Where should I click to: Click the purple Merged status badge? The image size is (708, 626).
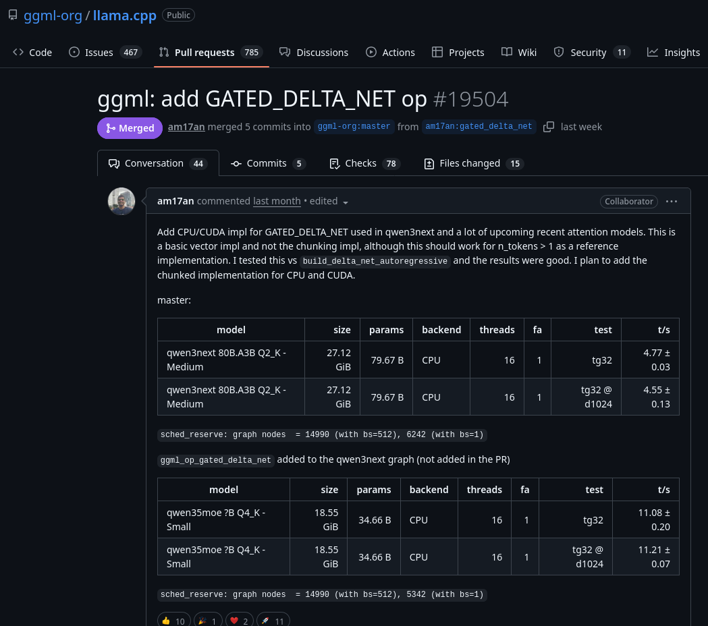(130, 128)
